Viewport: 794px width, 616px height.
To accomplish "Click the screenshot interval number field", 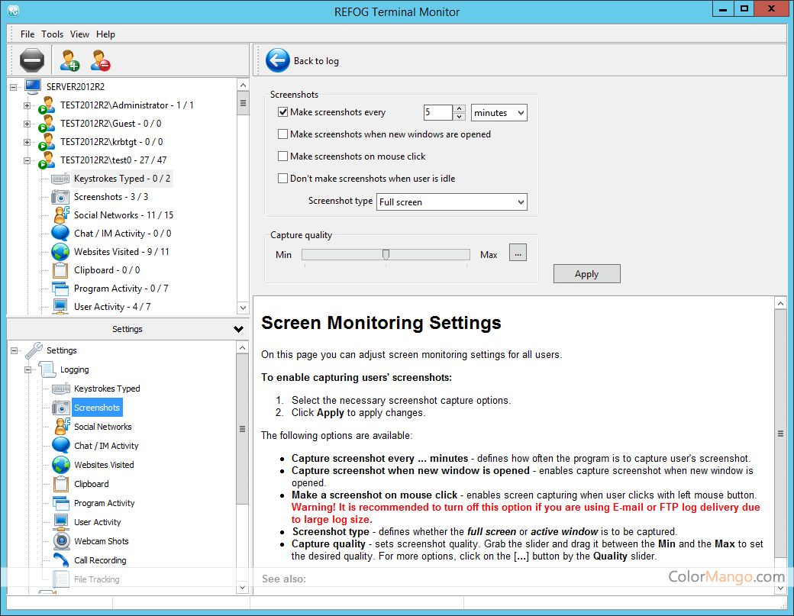I will 437,112.
